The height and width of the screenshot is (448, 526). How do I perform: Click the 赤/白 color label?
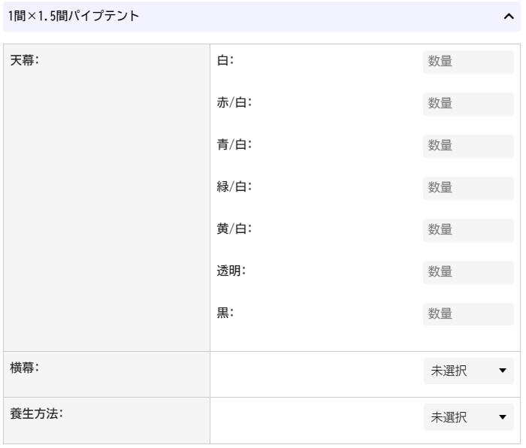234,102
